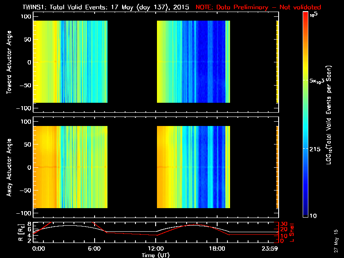Click the "Time (UT)" x-axis title
Screen dimensions: 344x258
click(x=155, y=255)
